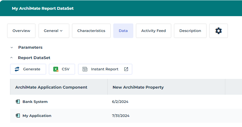Open the settings gear icon tab

click(x=219, y=31)
